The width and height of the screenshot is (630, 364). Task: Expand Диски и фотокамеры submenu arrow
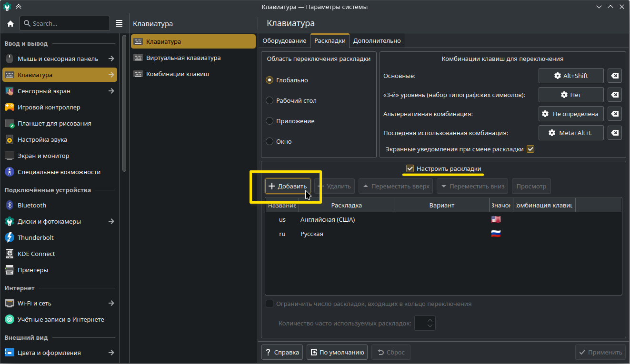coord(111,221)
